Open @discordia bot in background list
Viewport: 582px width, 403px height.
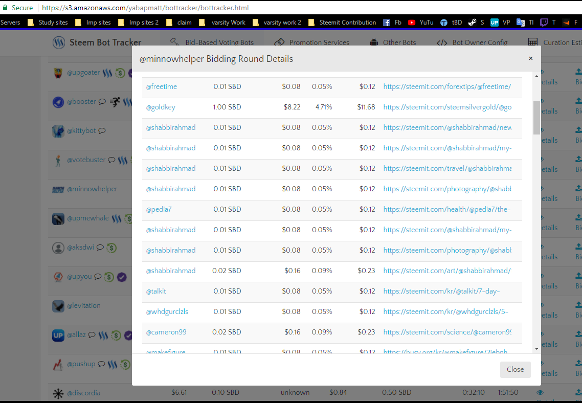(83, 393)
